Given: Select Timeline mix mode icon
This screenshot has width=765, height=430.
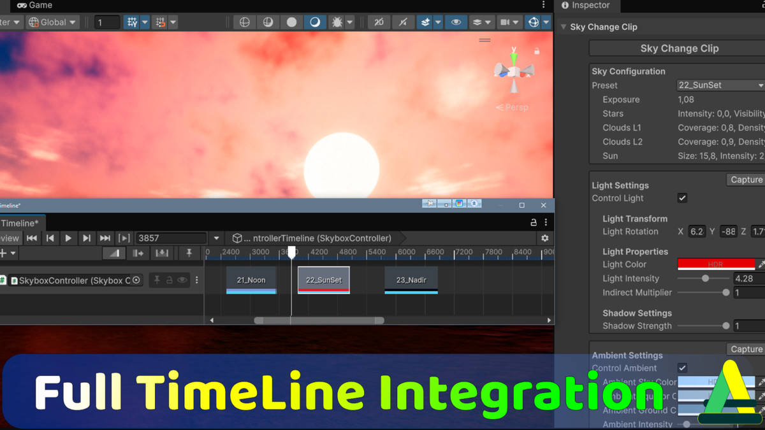Looking at the screenshot, I should [x=114, y=253].
